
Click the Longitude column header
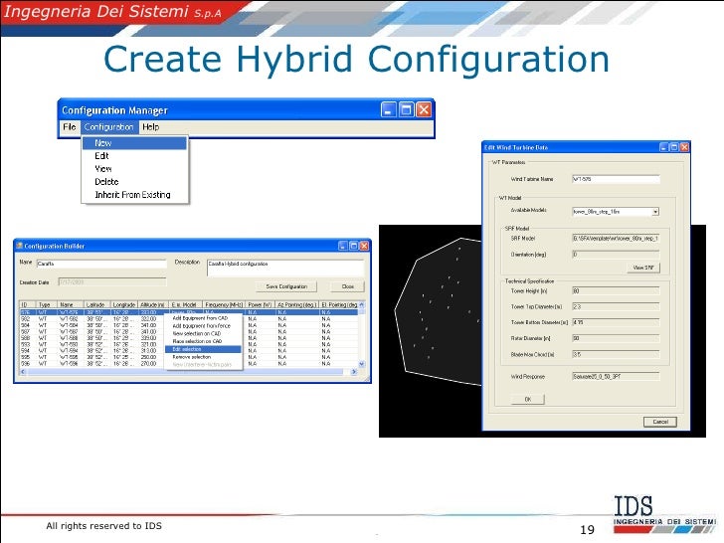124,304
